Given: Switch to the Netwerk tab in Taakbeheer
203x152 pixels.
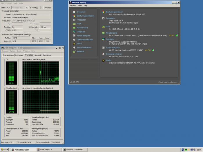Looking at the screenshot, I should pyautogui.click(x=38, y=55).
